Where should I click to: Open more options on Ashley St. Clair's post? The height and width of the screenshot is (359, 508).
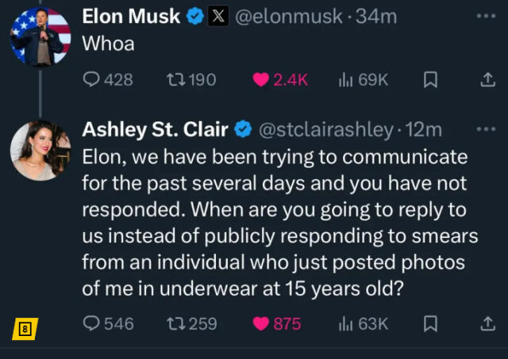pyautogui.click(x=485, y=129)
